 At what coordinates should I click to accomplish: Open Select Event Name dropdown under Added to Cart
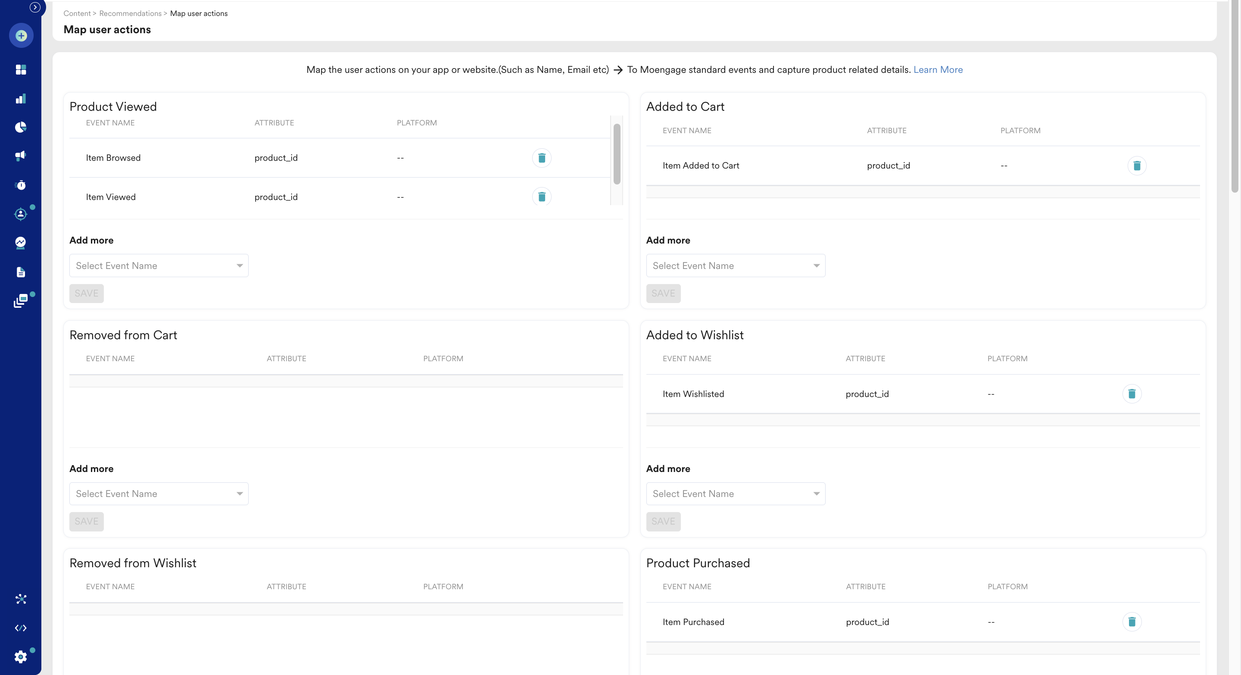tap(736, 266)
